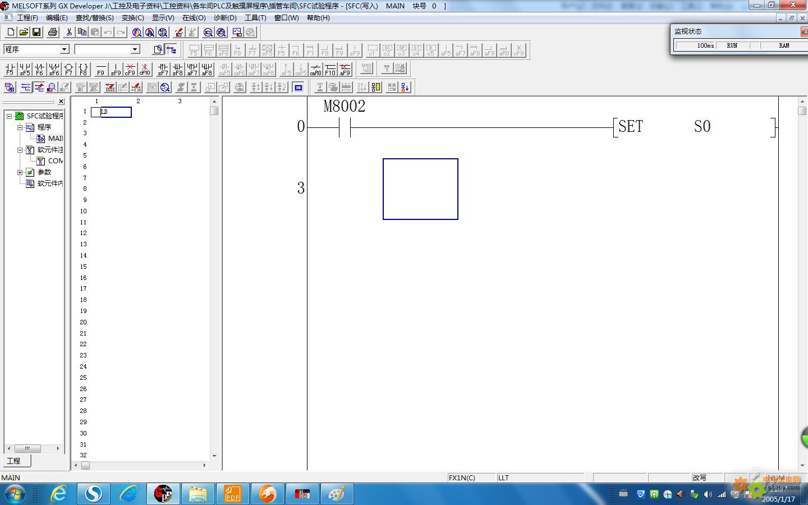Delete drawn line with aF9 tool
The image size is (808, 505).
pyautogui.click(x=345, y=70)
